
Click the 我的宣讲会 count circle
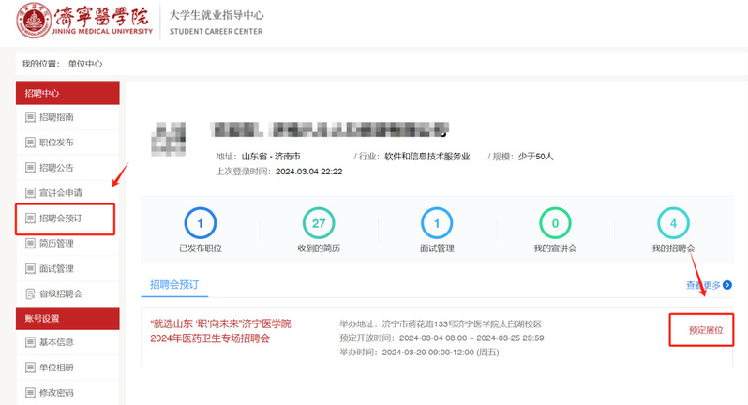555,223
